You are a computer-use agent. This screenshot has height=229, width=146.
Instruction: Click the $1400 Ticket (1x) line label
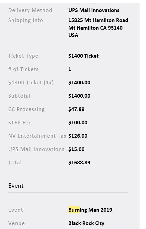pyautogui.click(x=31, y=83)
